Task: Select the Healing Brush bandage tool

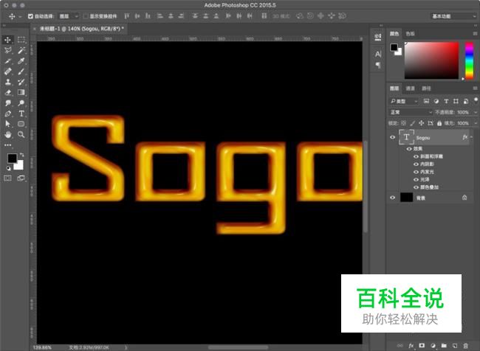Action: (7, 72)
